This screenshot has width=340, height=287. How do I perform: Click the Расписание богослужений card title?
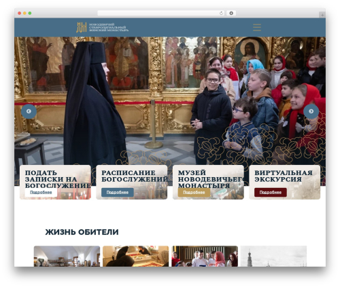click(x=134, y=176)
